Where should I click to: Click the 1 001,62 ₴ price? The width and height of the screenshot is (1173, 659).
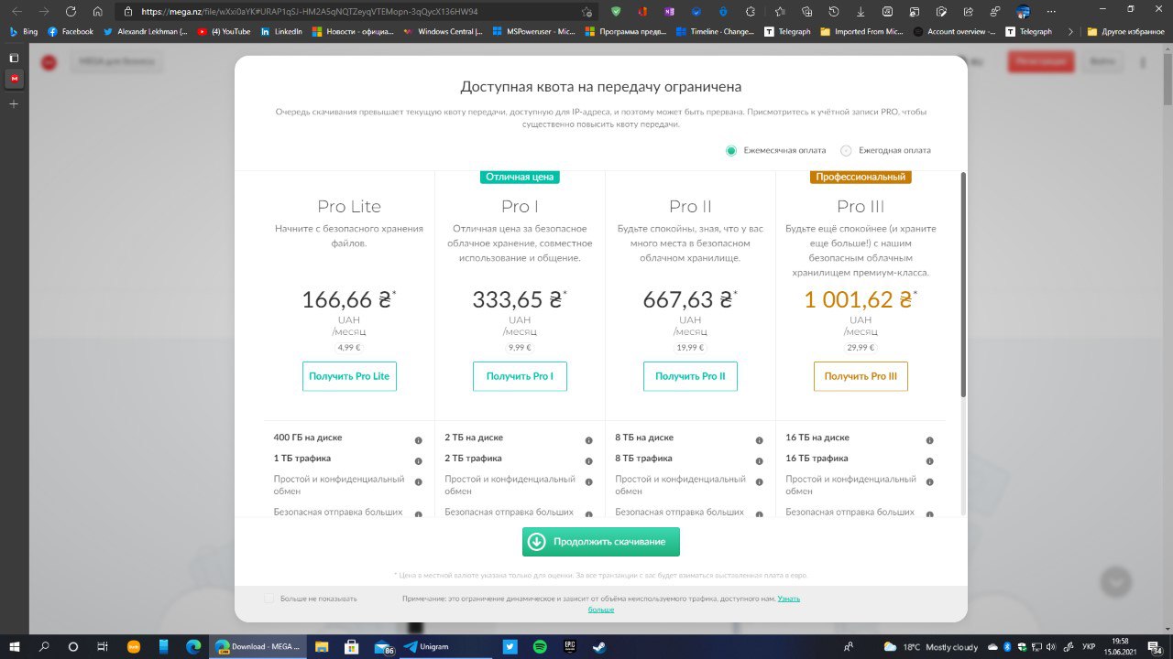[858, 299]
